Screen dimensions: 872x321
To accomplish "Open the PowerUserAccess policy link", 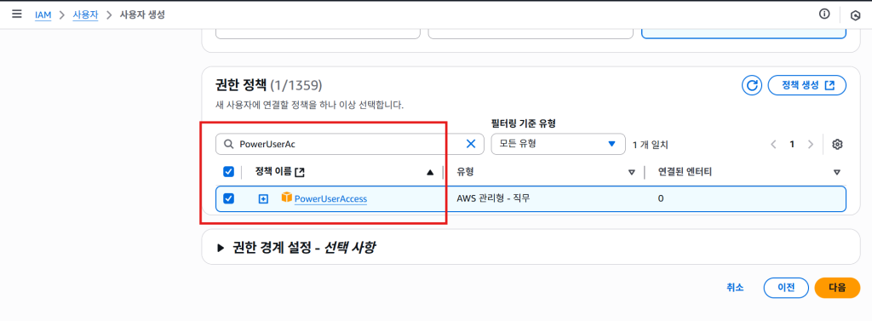I will 330,198.
